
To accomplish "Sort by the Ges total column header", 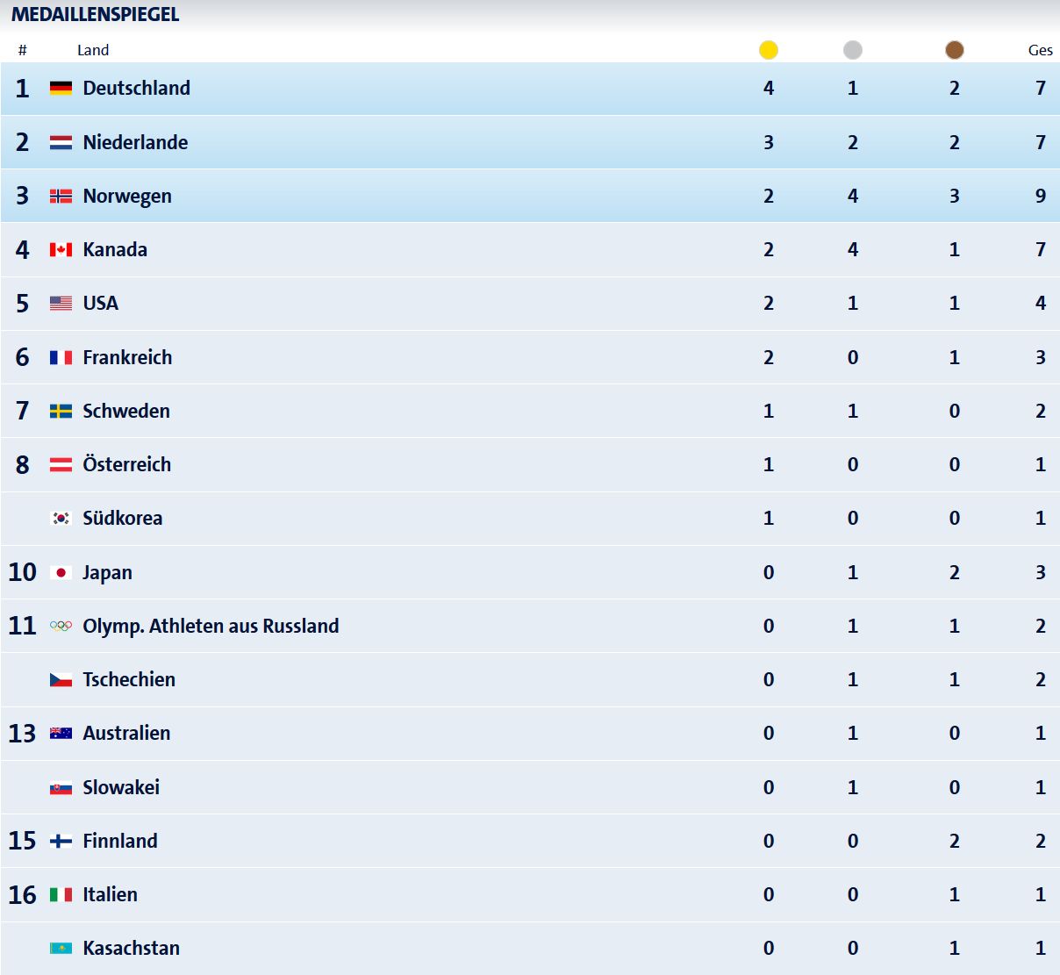I will [1040, 50].
